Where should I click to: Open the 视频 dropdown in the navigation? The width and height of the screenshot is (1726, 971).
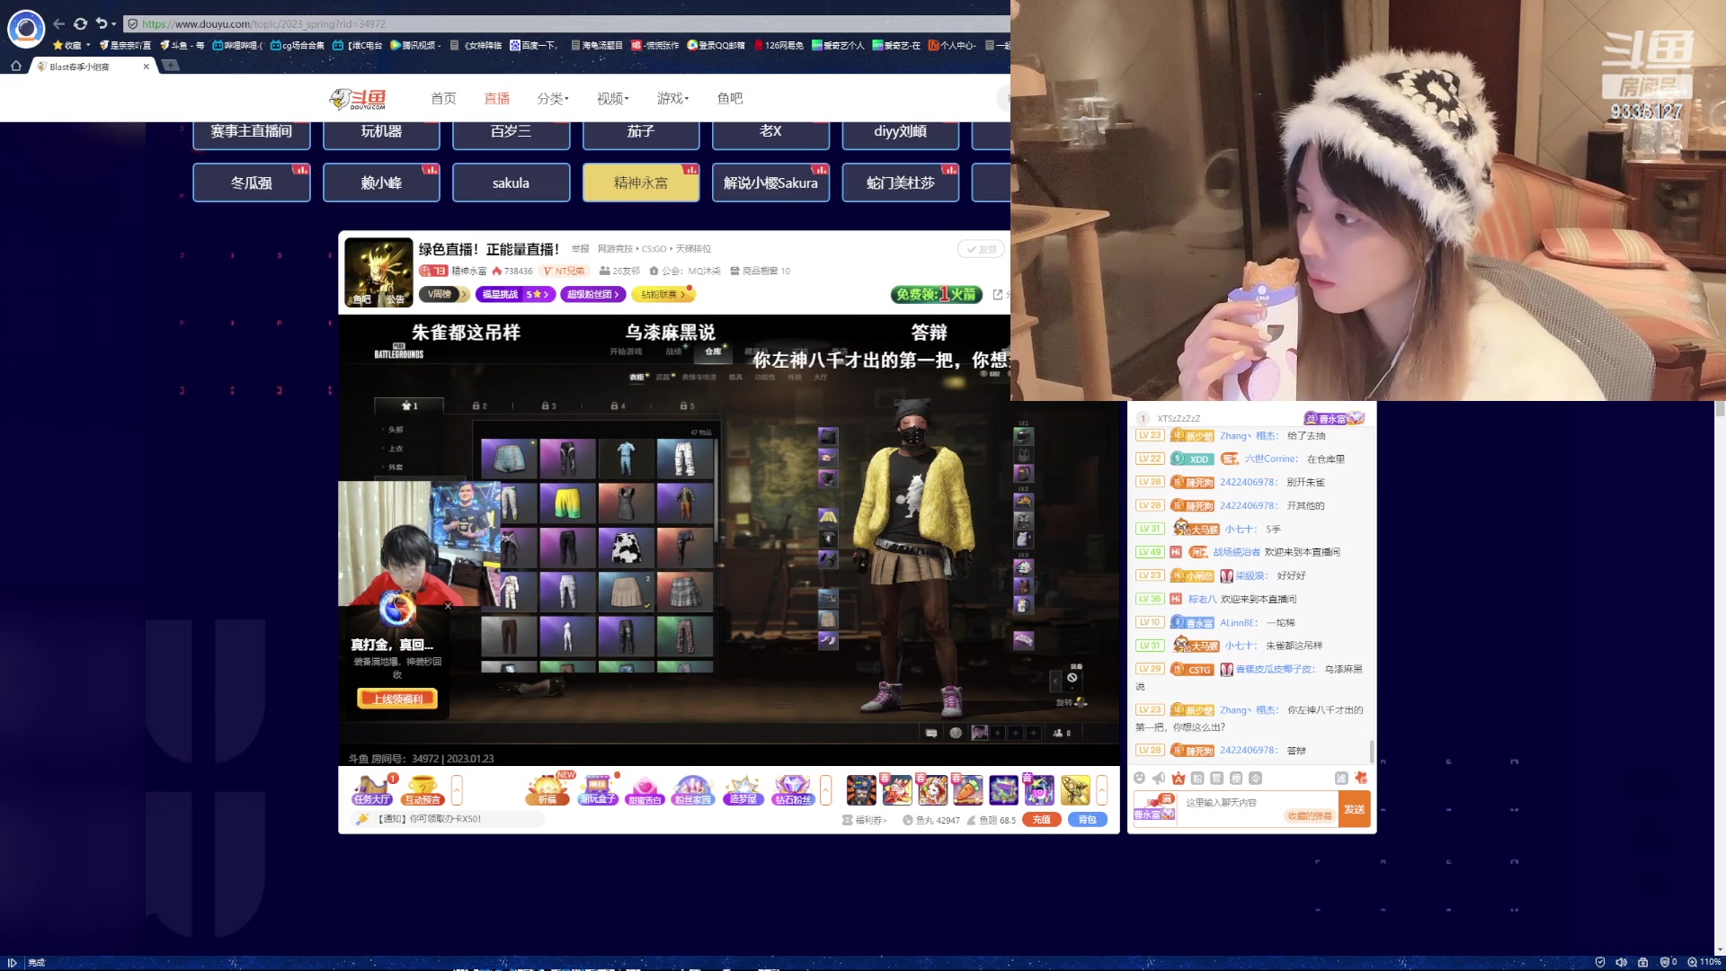point(613,98)
